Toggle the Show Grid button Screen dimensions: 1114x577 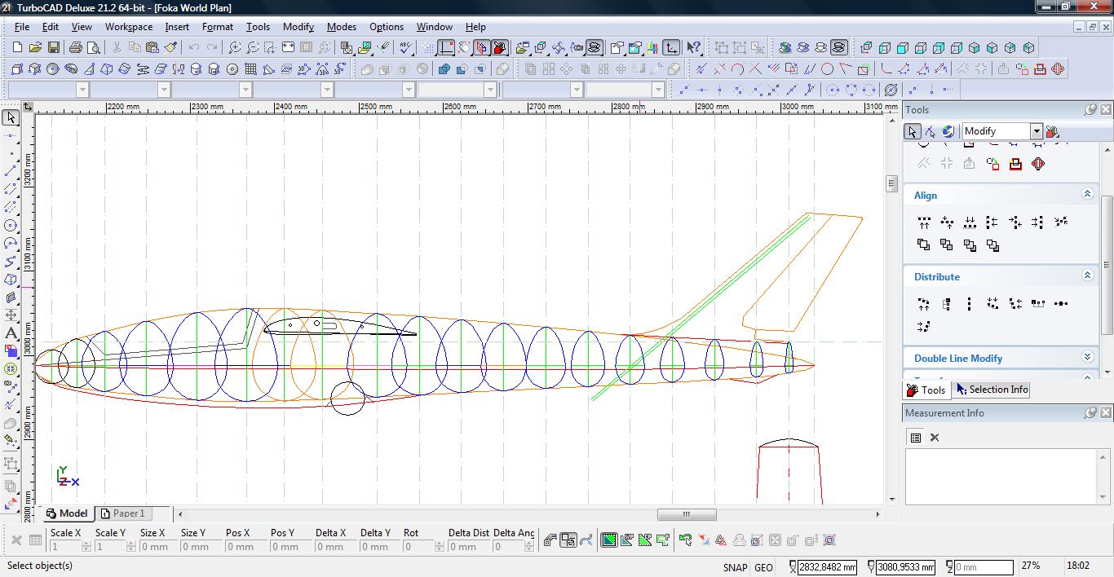[428, 48]
